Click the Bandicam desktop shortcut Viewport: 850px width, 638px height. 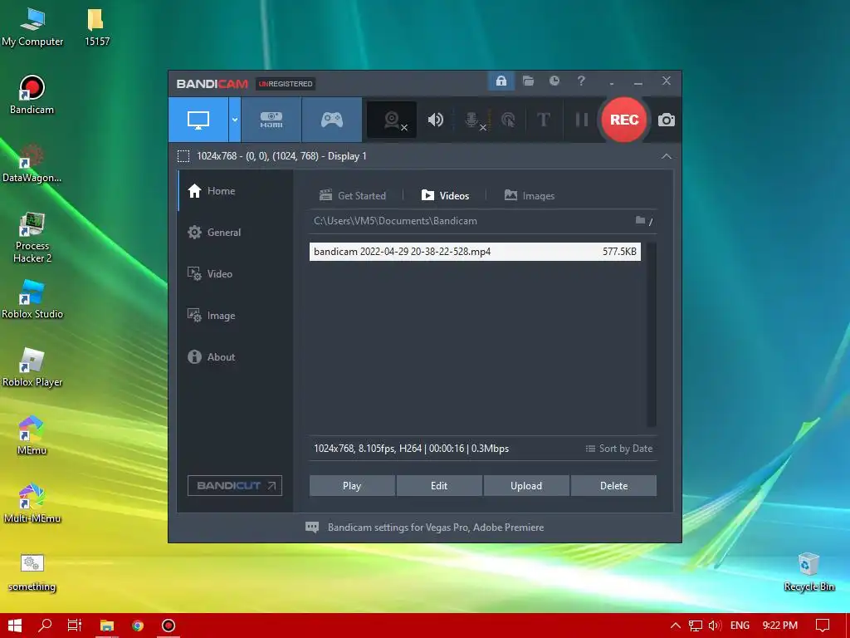(32, 95)
